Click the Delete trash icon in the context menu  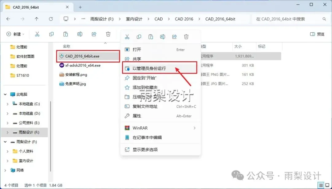(186, 37)
